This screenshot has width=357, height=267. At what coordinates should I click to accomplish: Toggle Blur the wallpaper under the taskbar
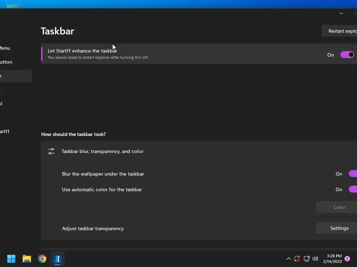353,174
